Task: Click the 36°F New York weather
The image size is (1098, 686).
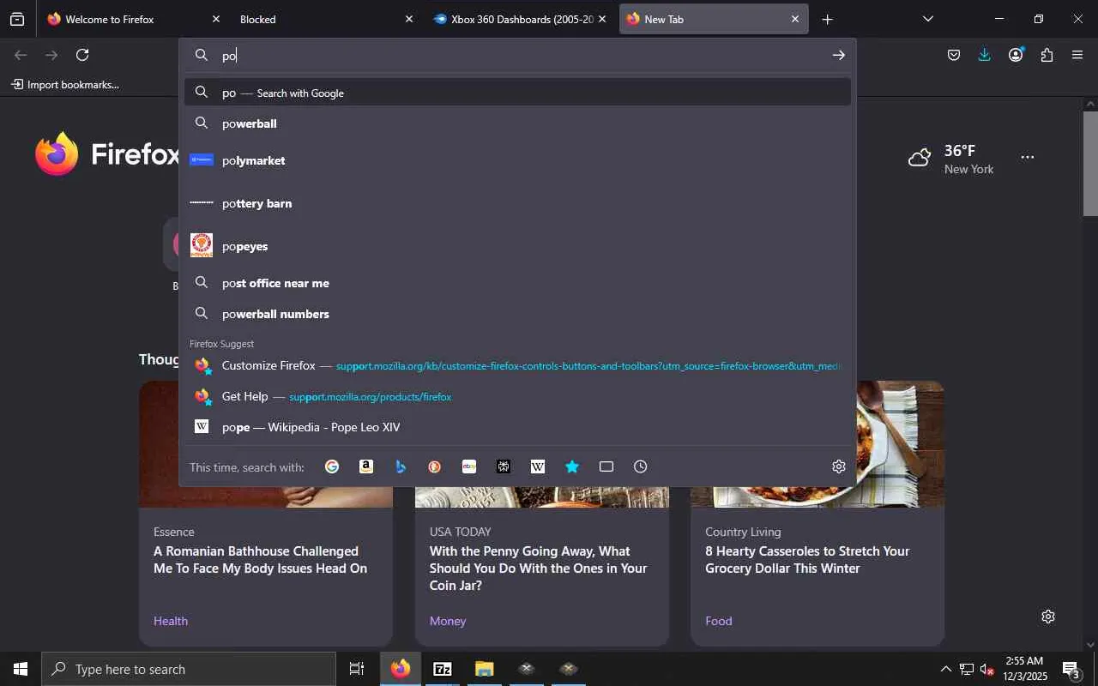Action: 950,159
